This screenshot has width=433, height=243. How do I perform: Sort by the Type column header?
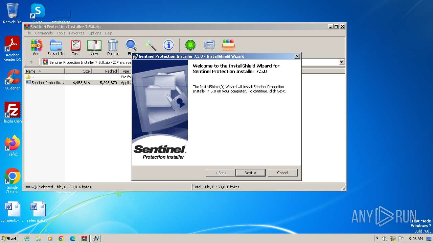click(x=126, y=71)
